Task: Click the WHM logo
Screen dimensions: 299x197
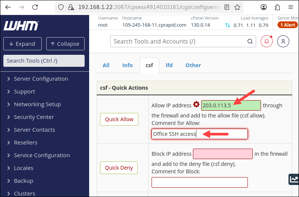Action: (x=21, y=26)
